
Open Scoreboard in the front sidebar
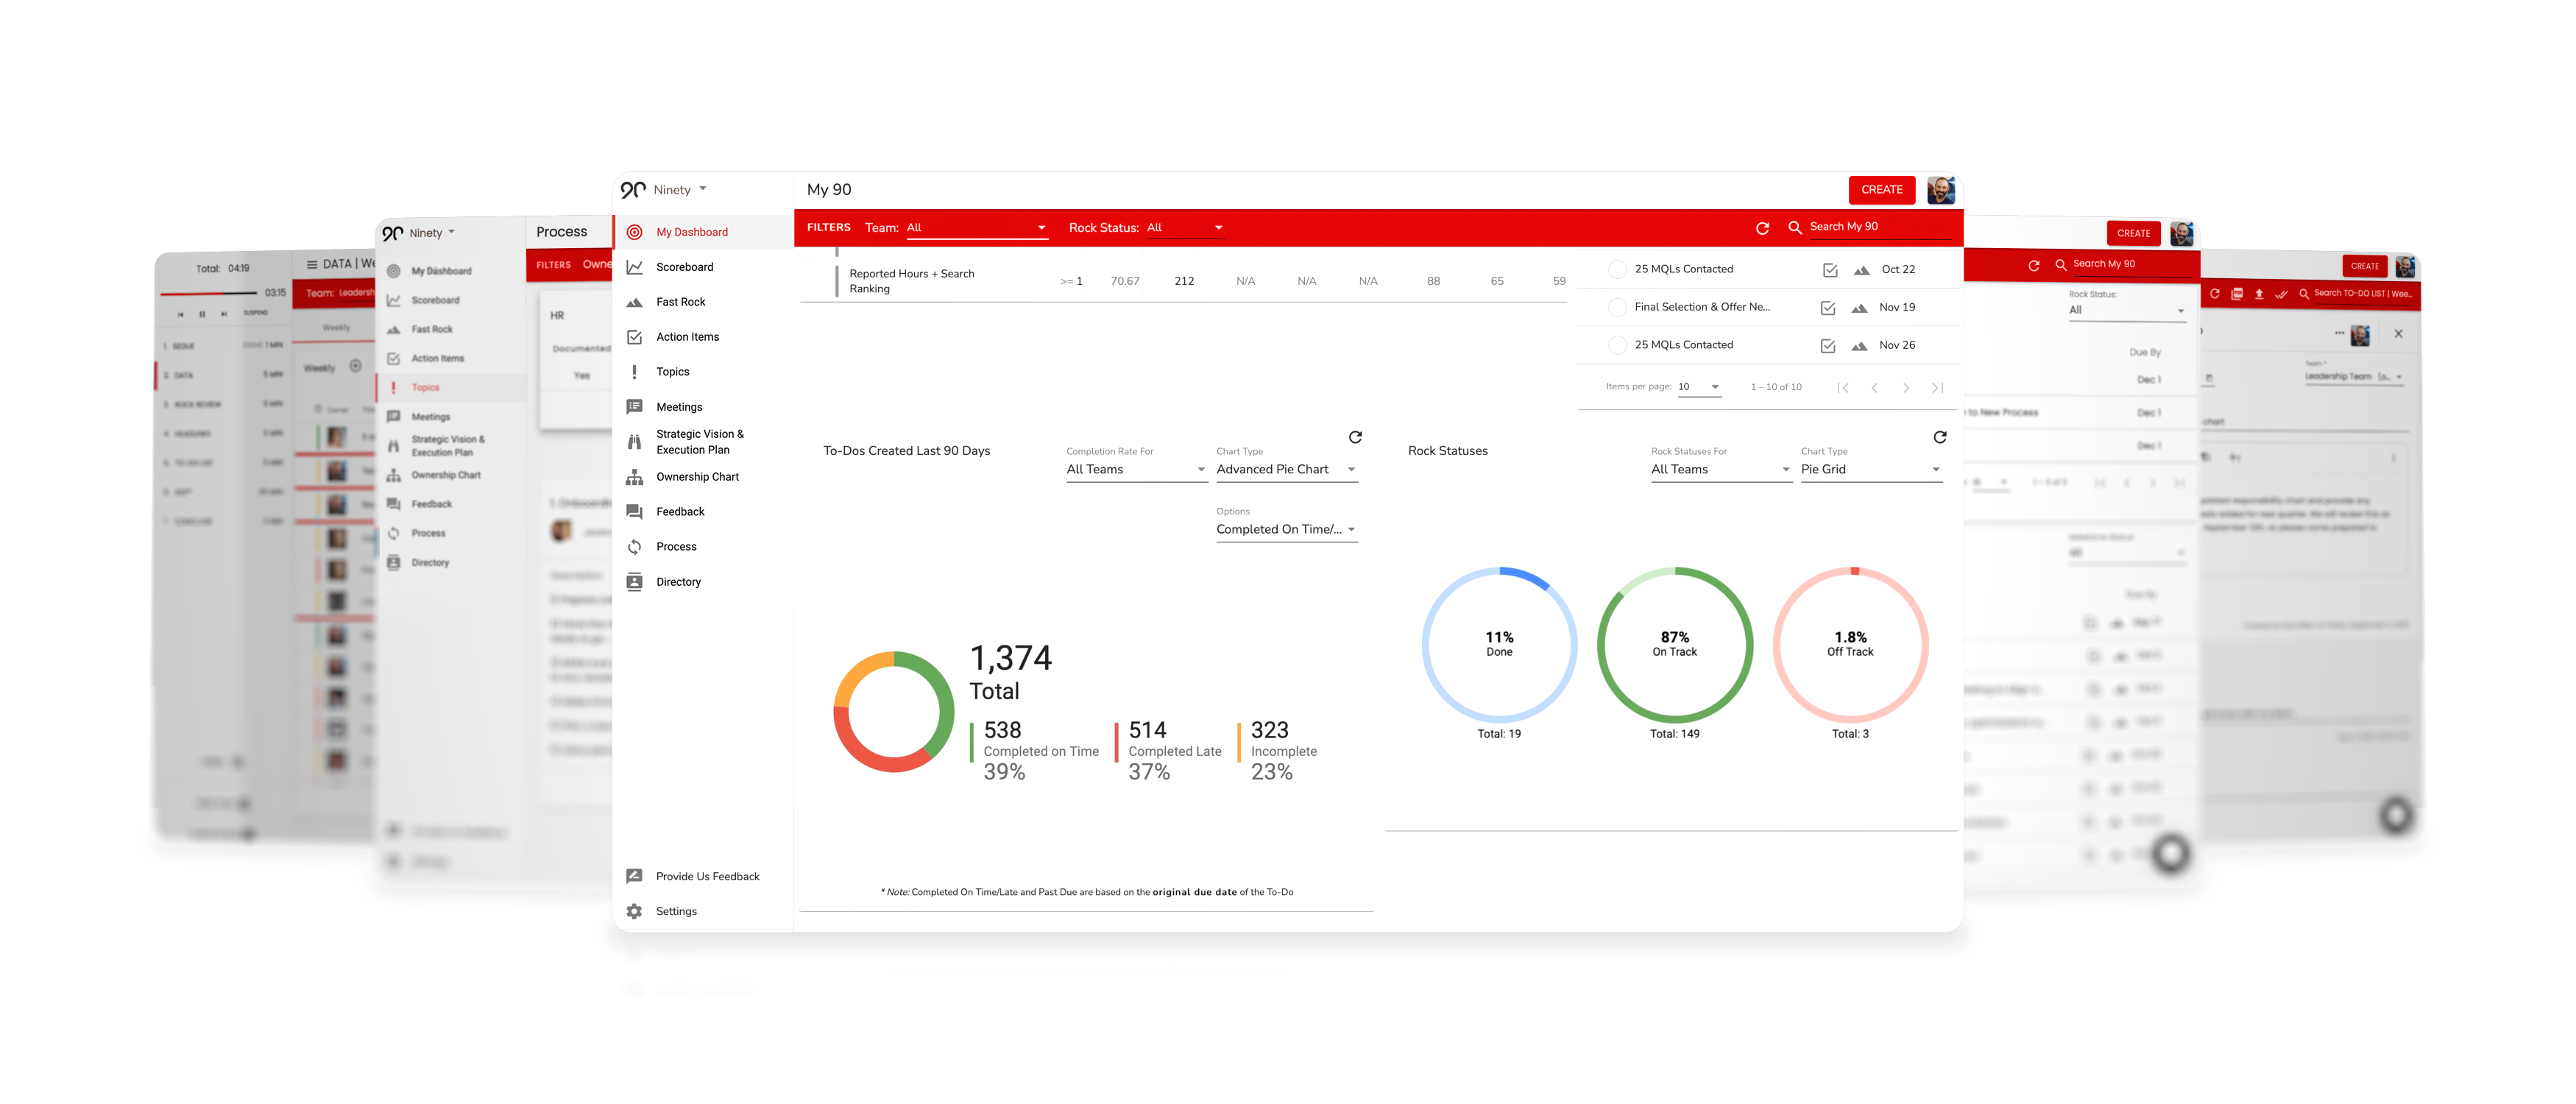684,267
